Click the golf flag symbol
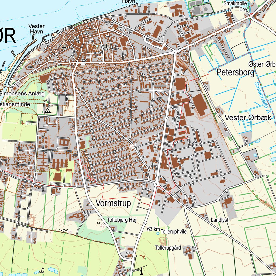This screenshot has width=276, height=276. (42, 270)
